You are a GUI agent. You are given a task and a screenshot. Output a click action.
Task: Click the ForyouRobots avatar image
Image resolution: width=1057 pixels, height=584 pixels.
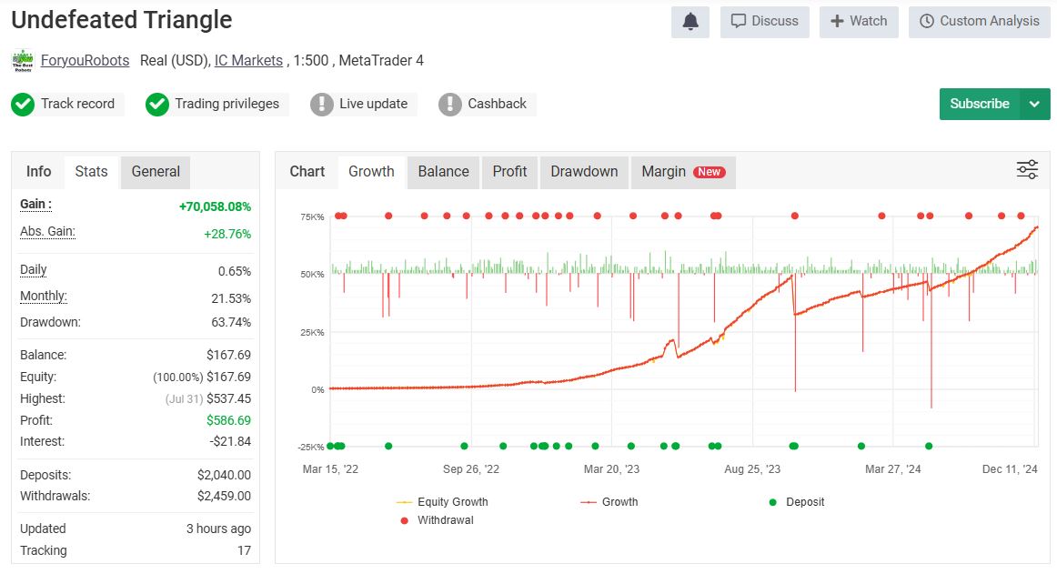pyautogui.click(x=23, y=61)
